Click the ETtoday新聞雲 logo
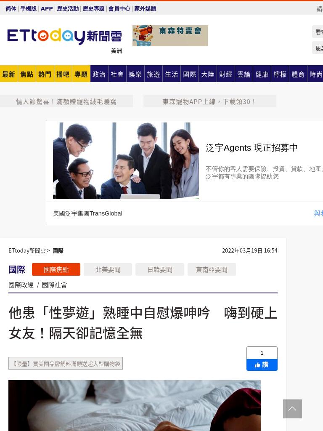 click(x=64, y=36)
